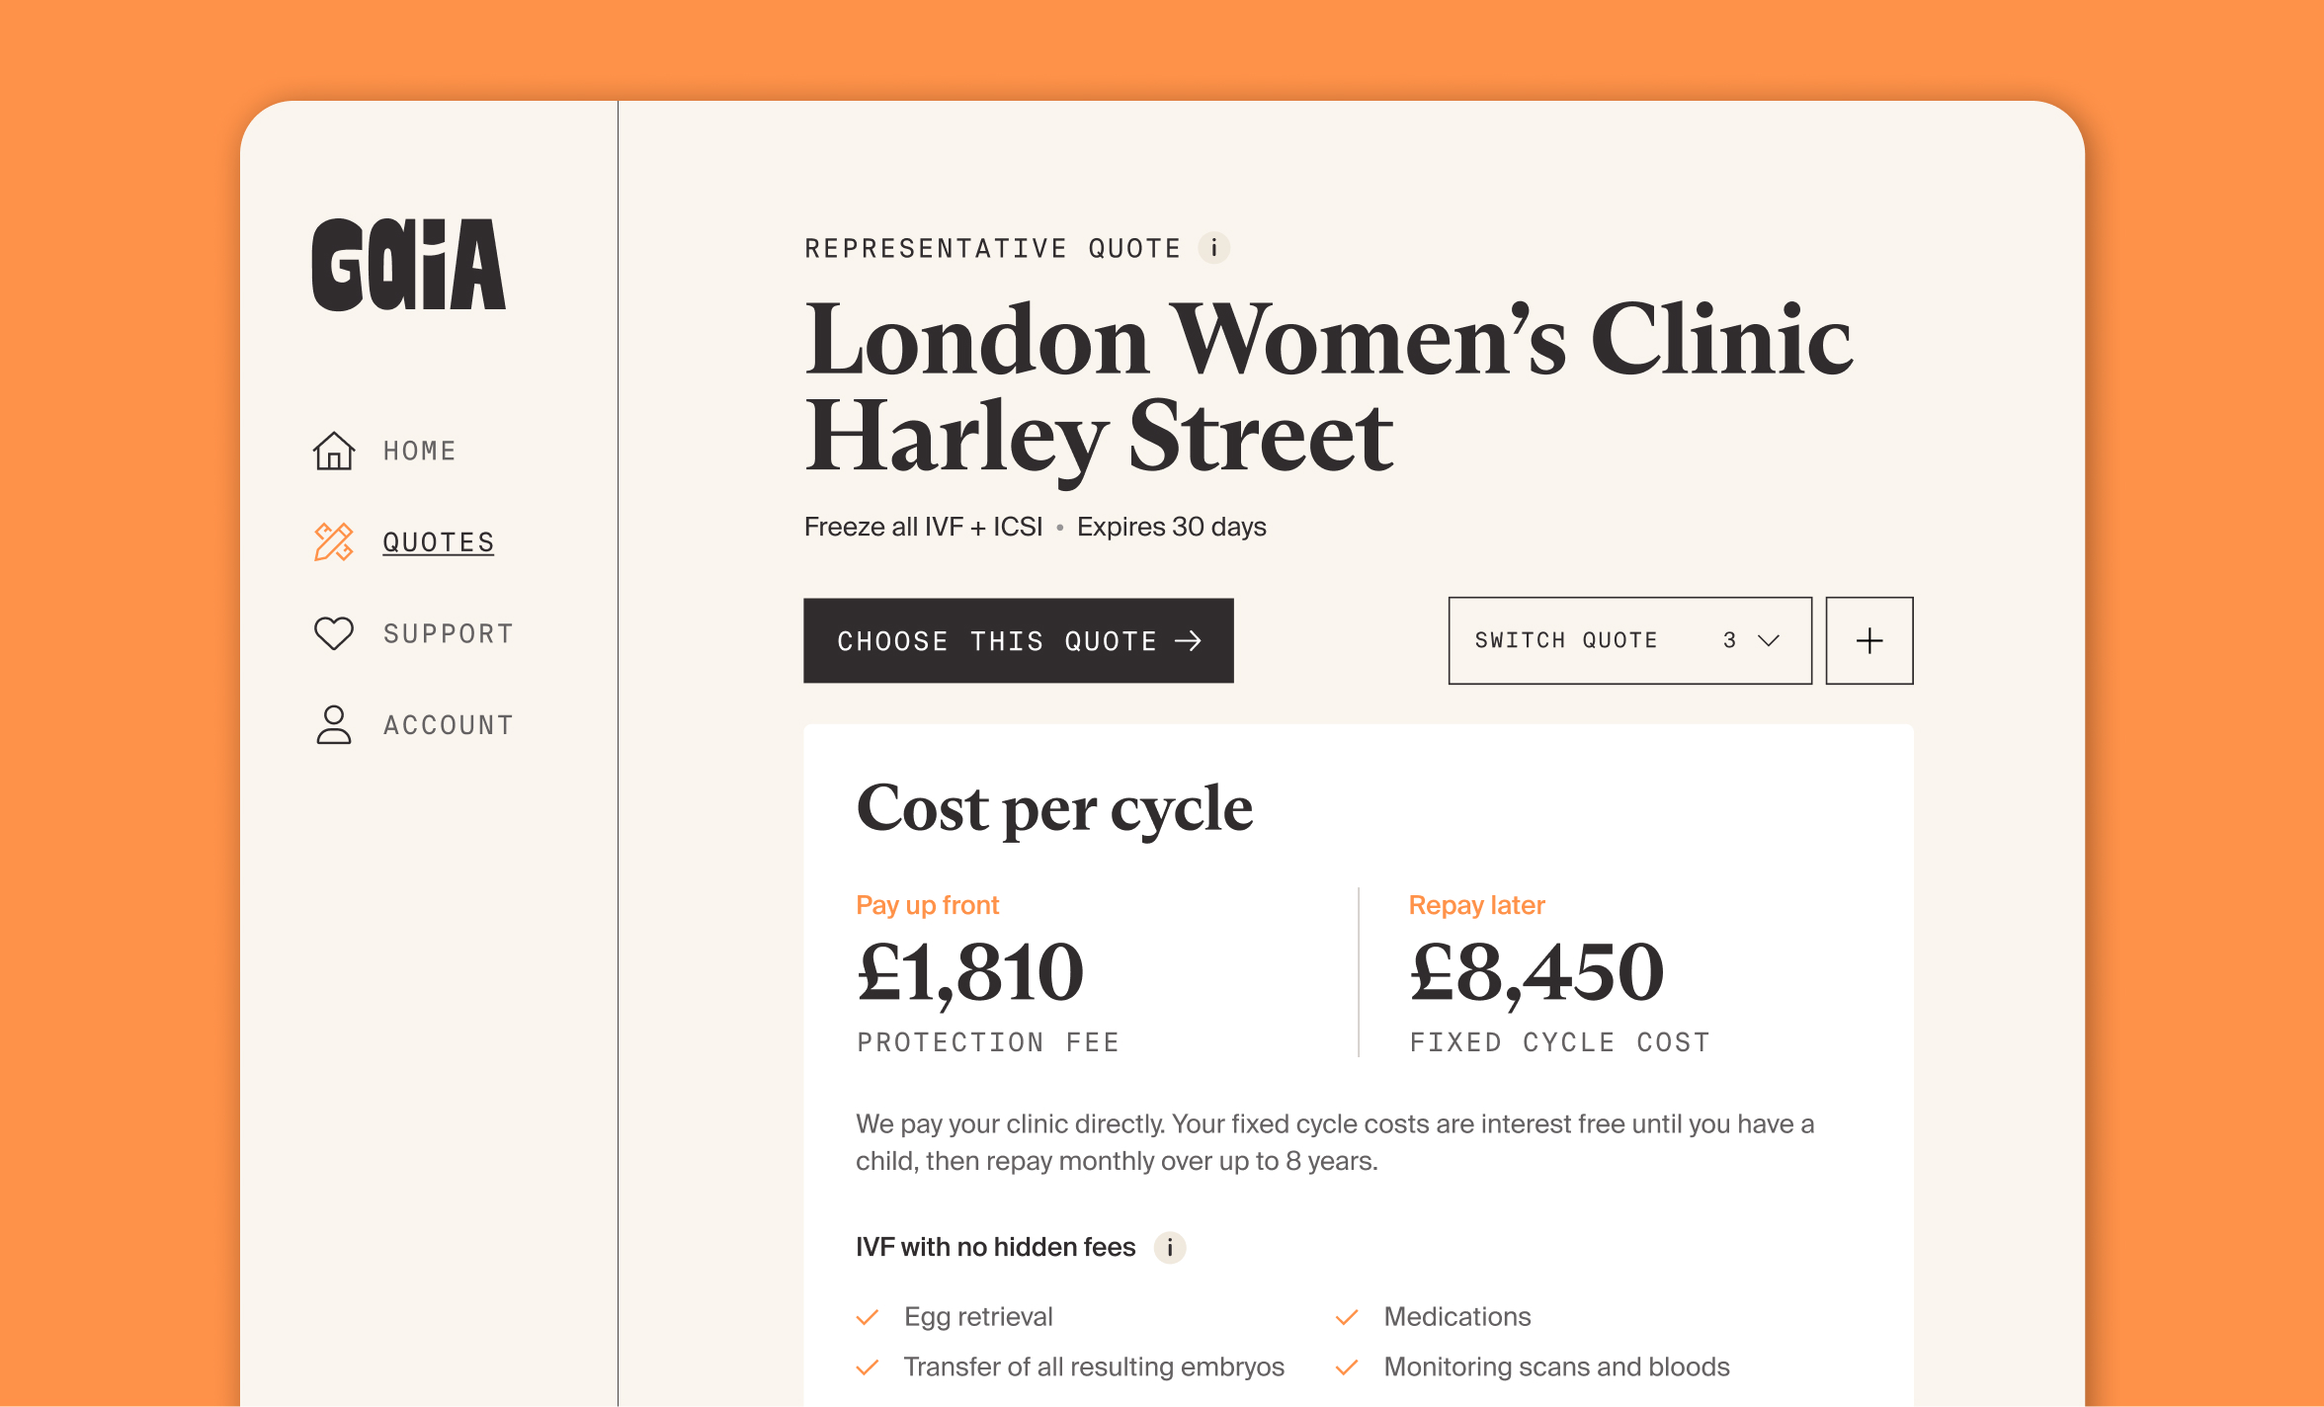Open Support section in sidebar
Image resolution: width=2324 pixels, height=1407 pixels.
448,633
